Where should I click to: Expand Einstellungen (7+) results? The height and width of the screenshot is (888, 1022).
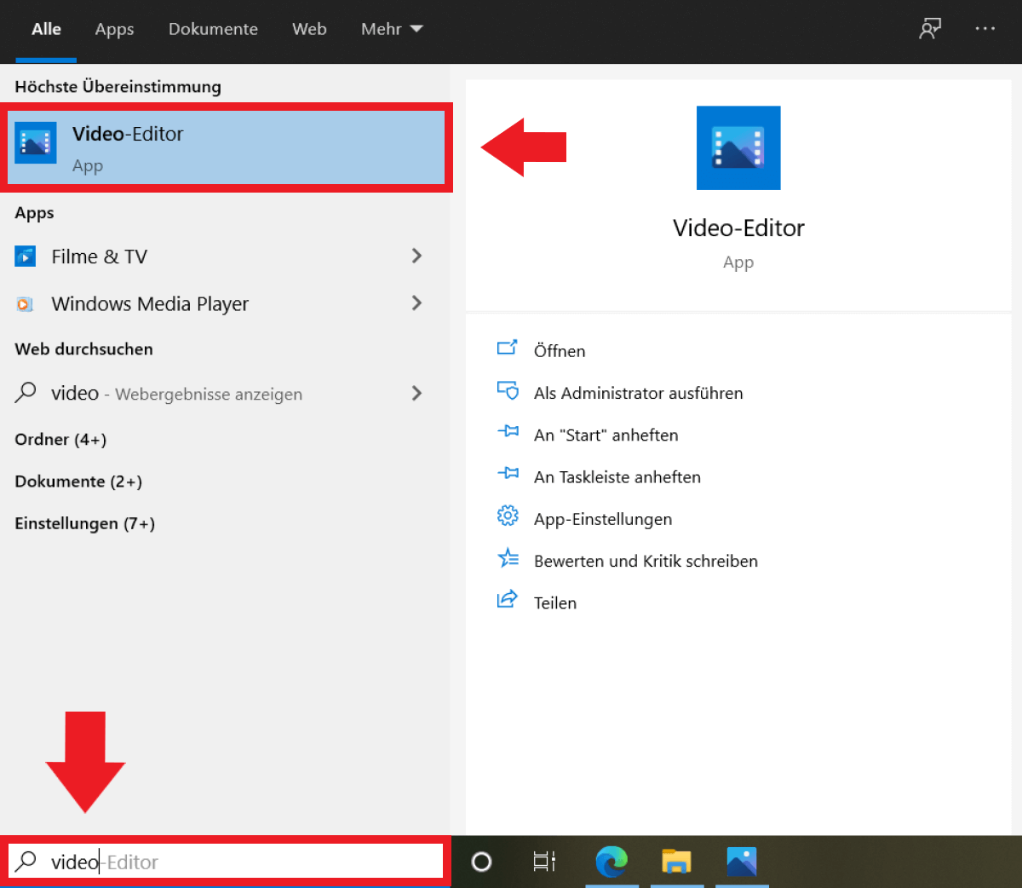pos(84,523)
